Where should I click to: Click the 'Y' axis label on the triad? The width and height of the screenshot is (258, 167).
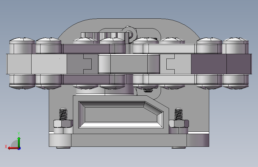19,133
